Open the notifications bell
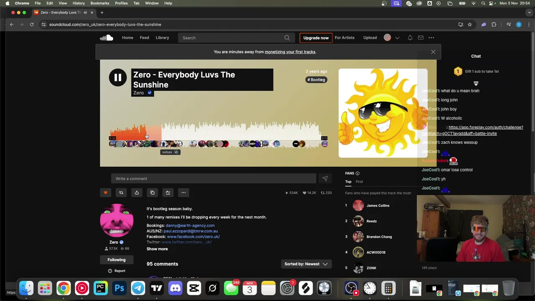The image size is (535, 301). 410,38
